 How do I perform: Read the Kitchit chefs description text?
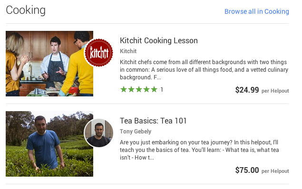[x=204, y=70]
